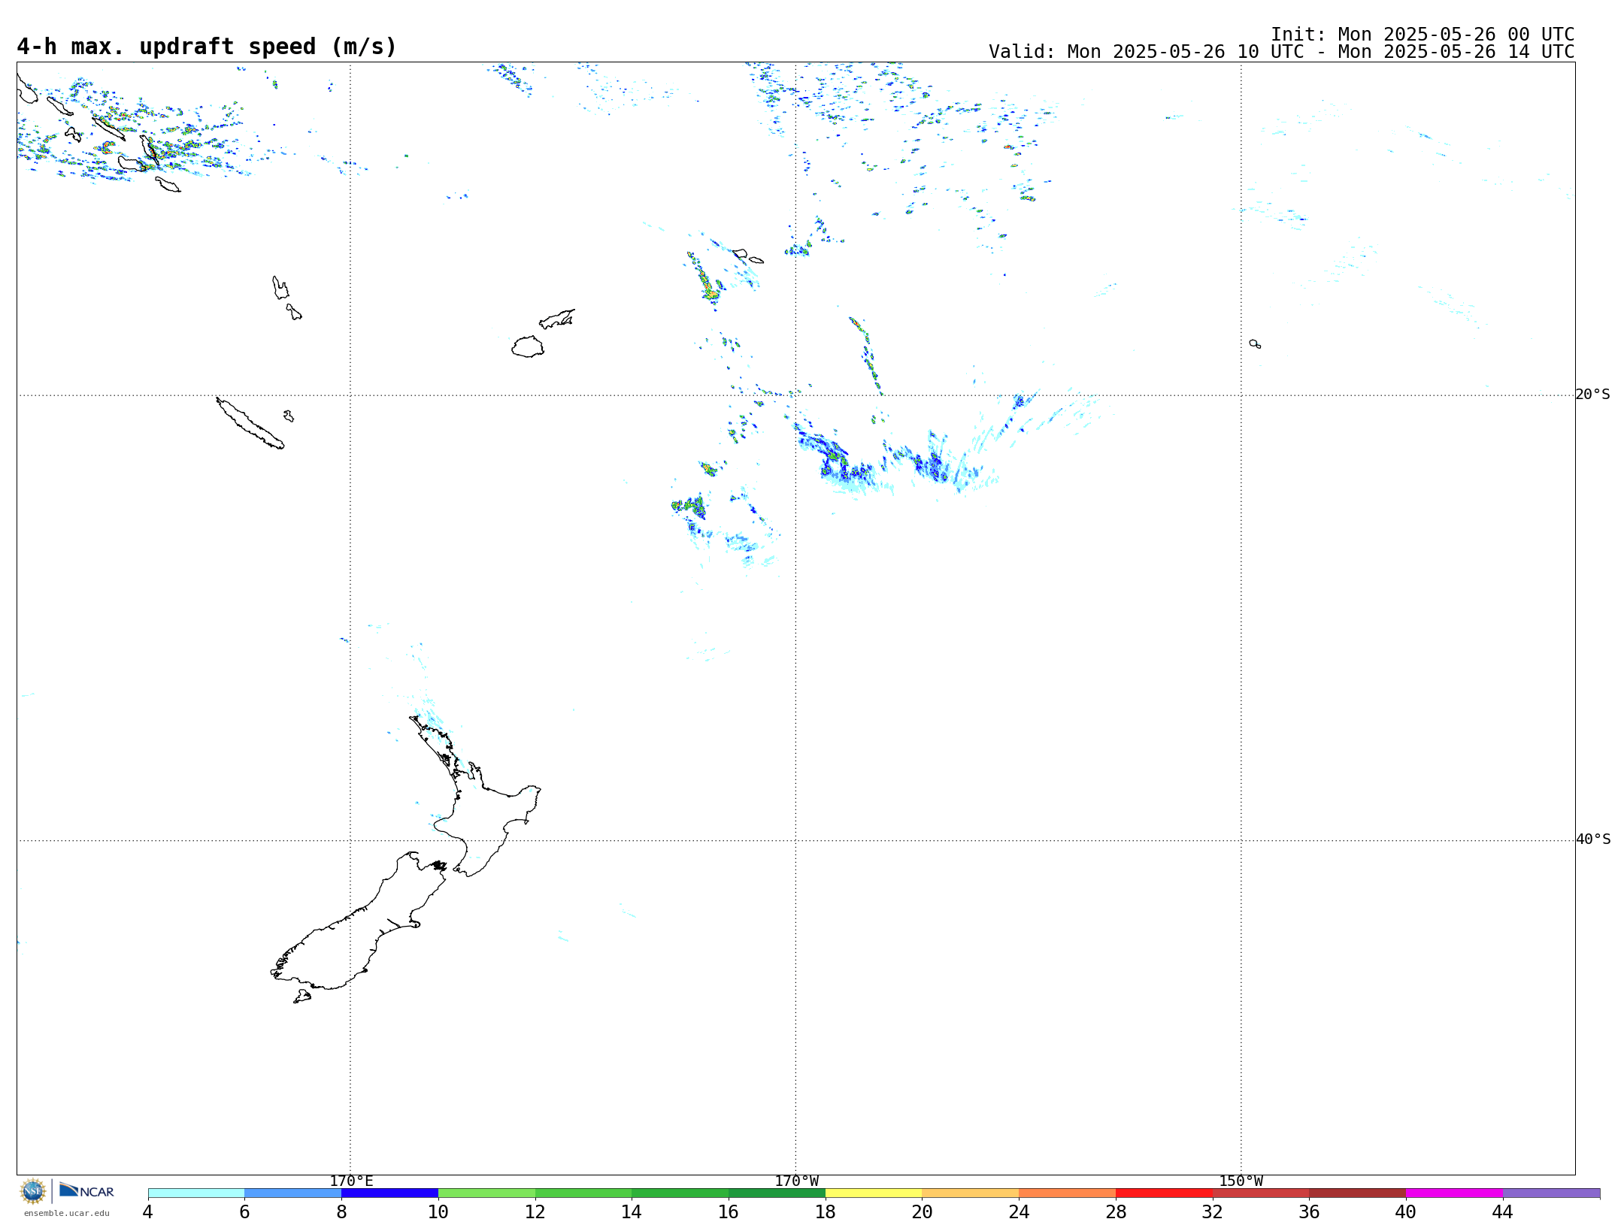Select the light blue 6-8 colorbar swatch

(x=293, y=1193)
